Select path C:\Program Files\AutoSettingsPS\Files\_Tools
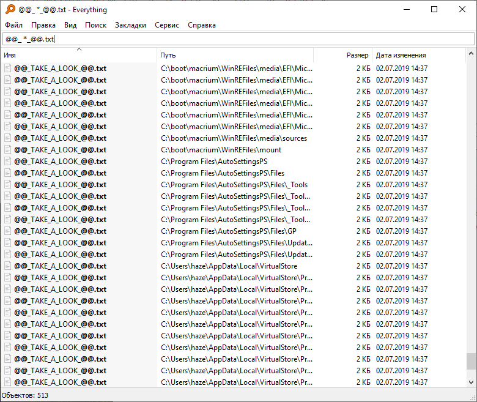477x402 pixels. pos(234,185)
